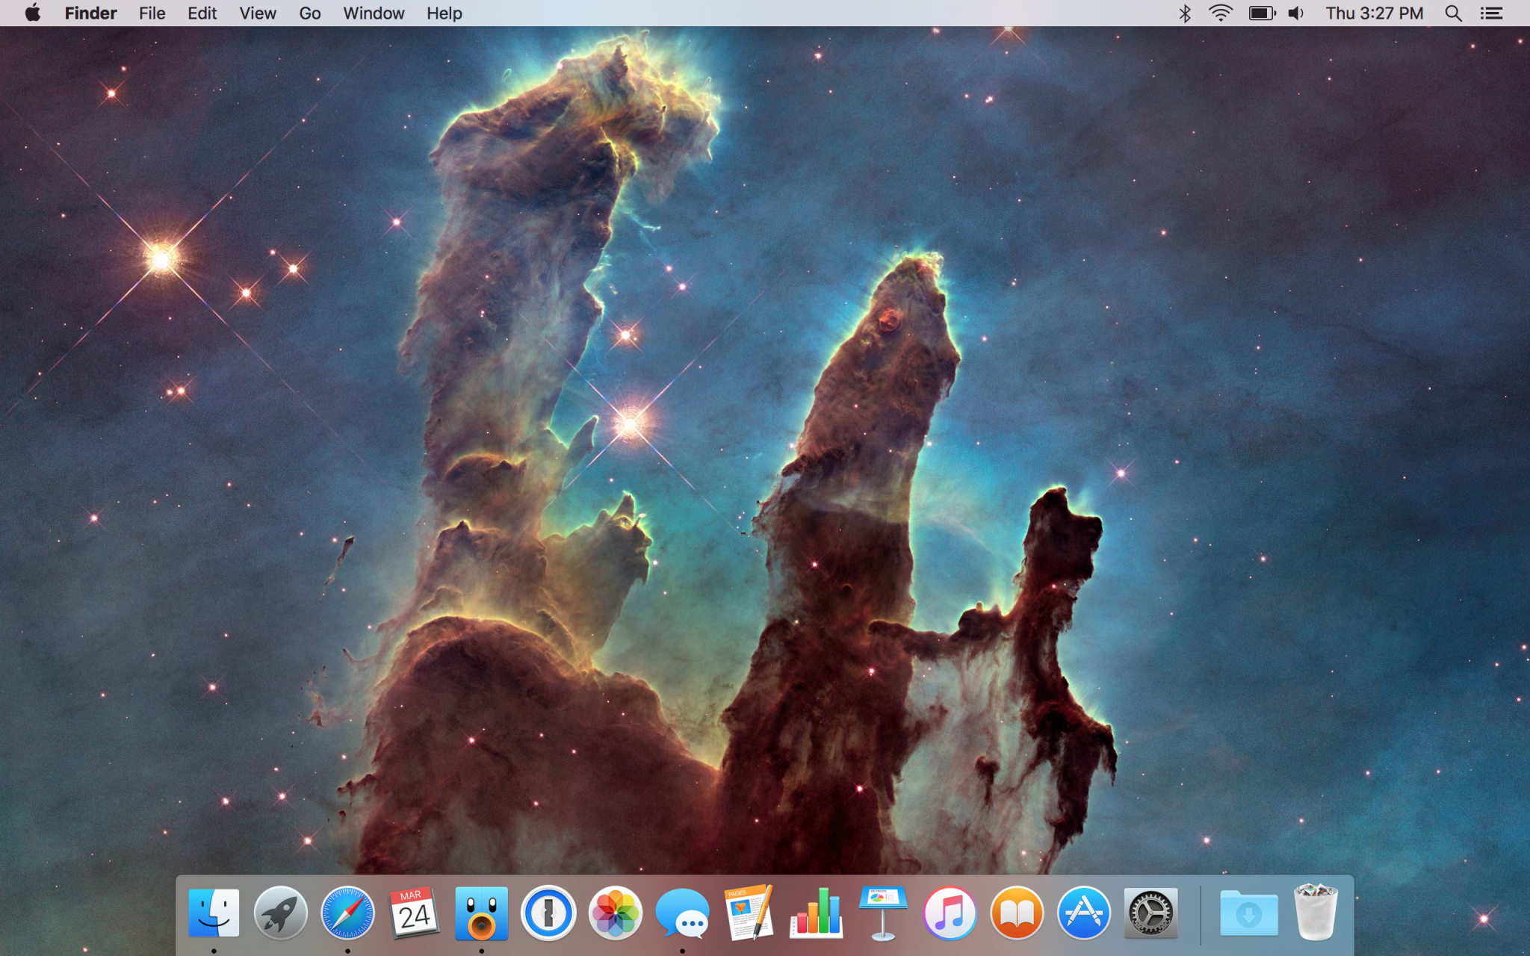Open Spotlight search magnifier
Image resolution: width=1530 pixels, height=956 pixels.
(x=1453, y=13)
